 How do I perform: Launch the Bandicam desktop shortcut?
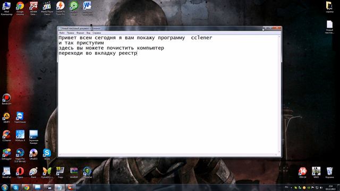(6, 99)
